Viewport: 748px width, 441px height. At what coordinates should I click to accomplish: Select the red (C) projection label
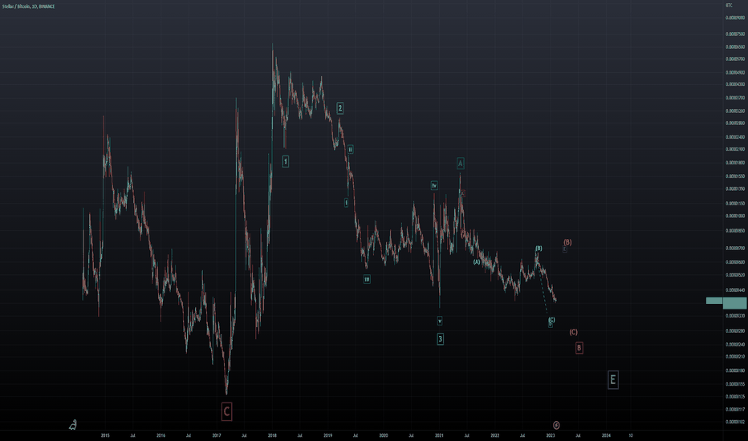[573, 332]
